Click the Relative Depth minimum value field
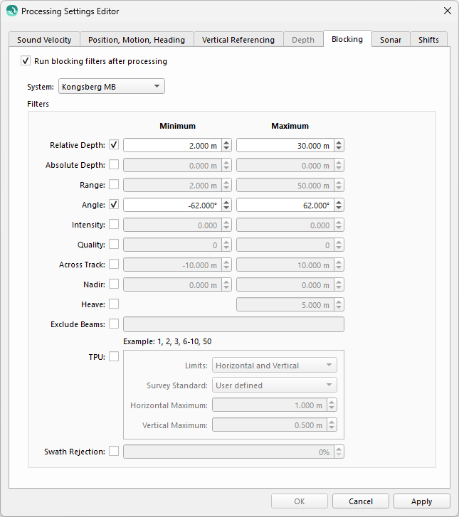This screenshot has width=459, height=517. pos(171,145)
